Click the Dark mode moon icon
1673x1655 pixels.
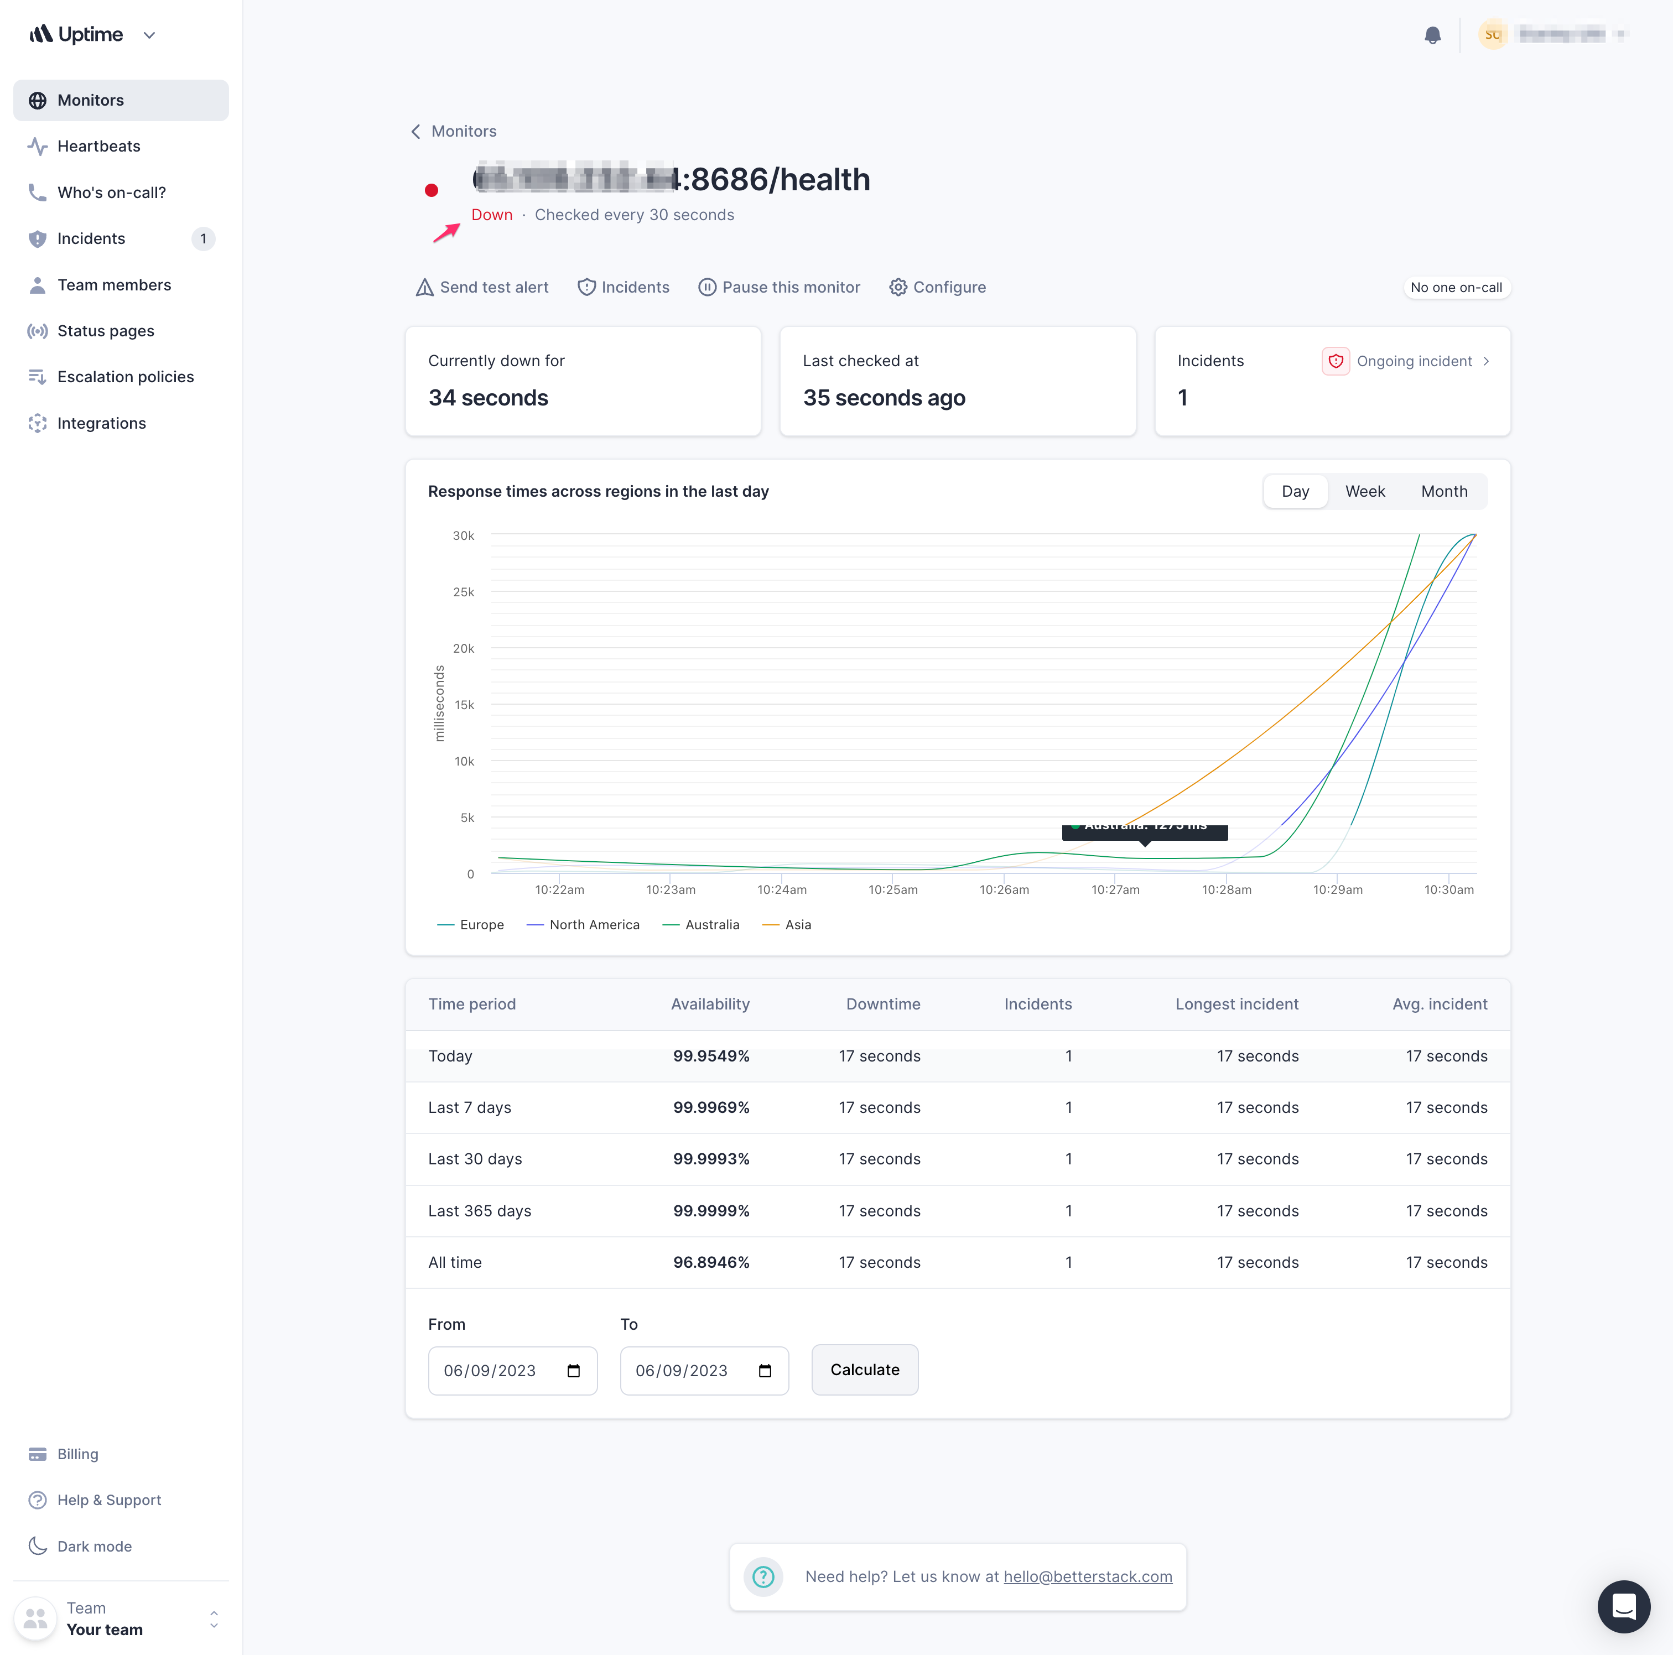coord(37,1546)
